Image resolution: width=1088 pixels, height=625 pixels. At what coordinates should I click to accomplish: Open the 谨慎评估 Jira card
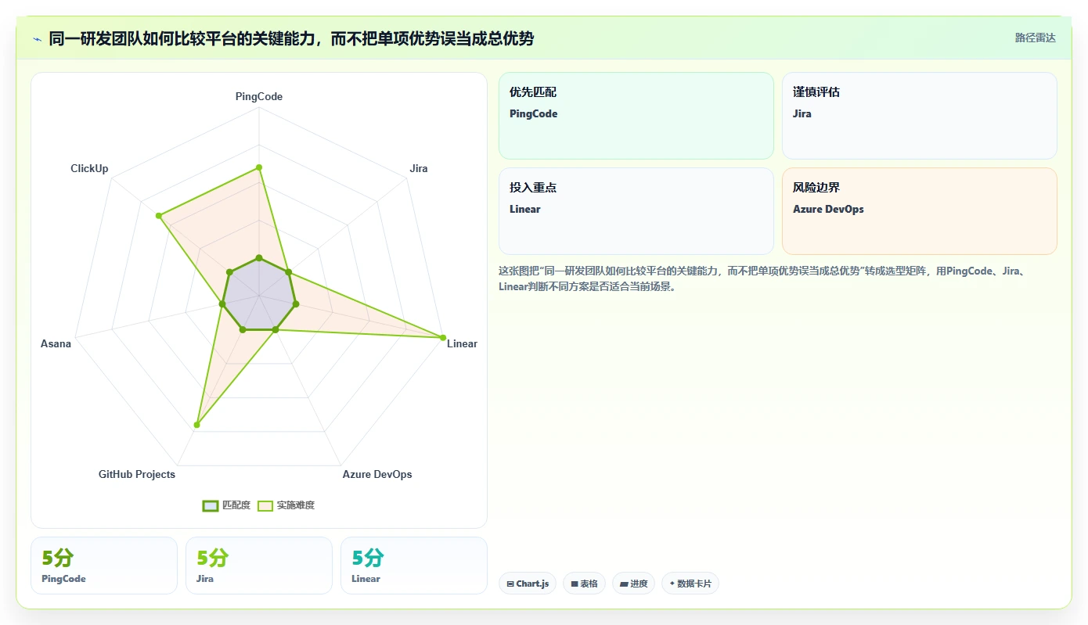pyautogui.click(x=920, y=116)
